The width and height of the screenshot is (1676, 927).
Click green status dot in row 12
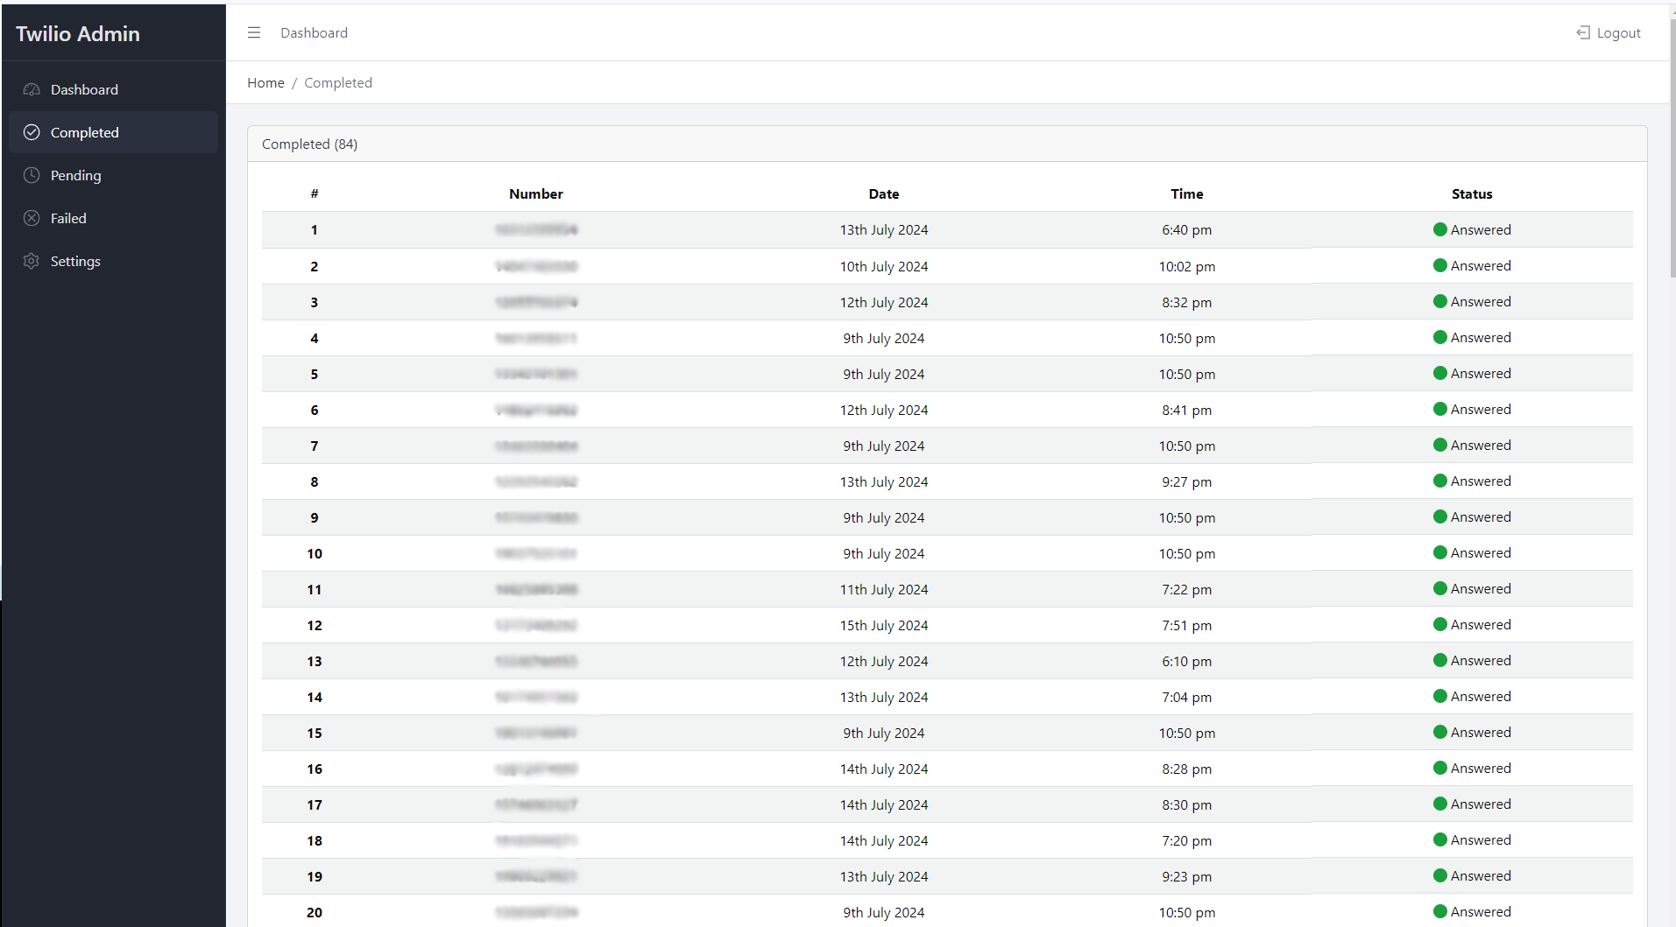[1439, 624]
